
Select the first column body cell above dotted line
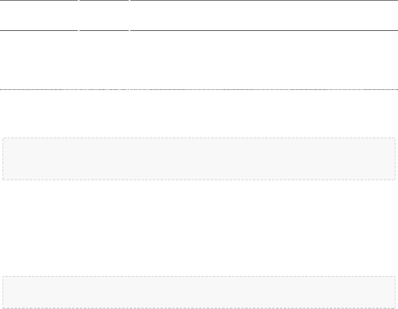pyautogui.click(x=39, y=60)
